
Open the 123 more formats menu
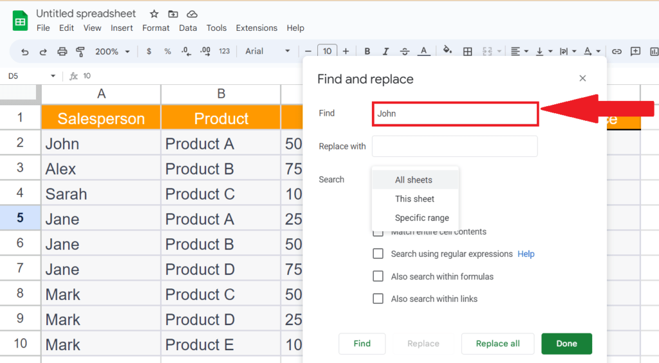pos(225,51)
